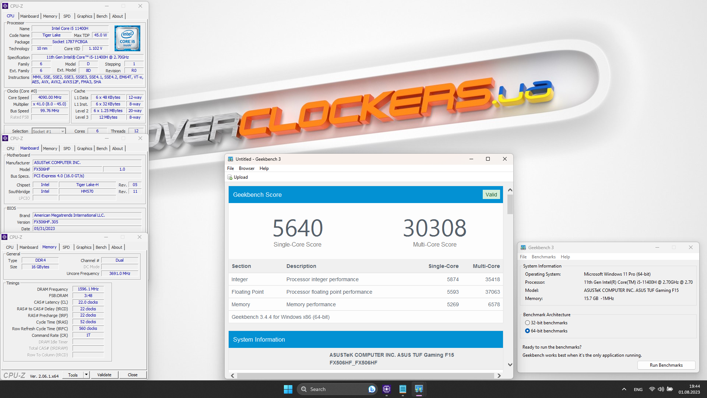The height and width of the screenshot is (398, 707).
Task: Click the Intel Core i5 logo
Action: [x=127, y=38]
